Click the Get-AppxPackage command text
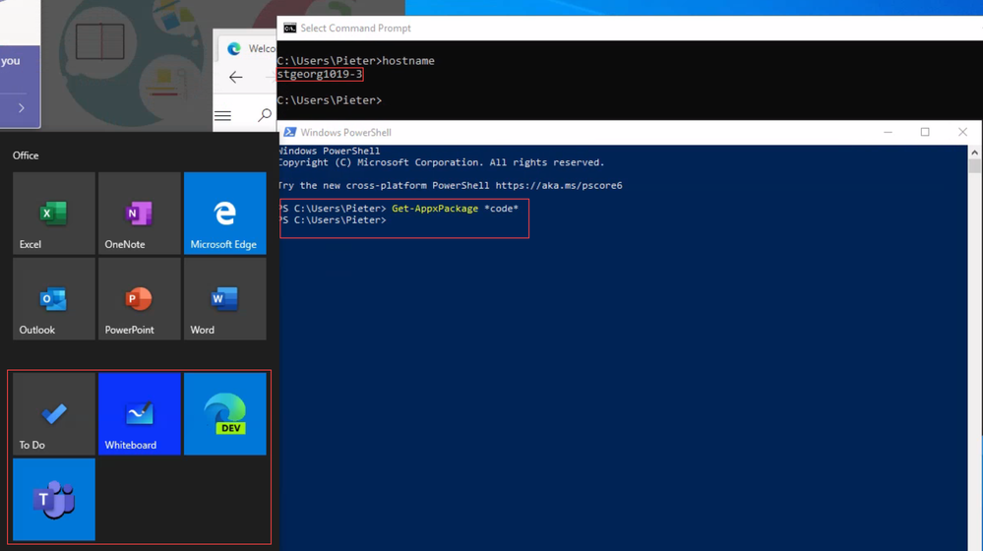This screenshot has width=983, height=551. pos(435,209)
